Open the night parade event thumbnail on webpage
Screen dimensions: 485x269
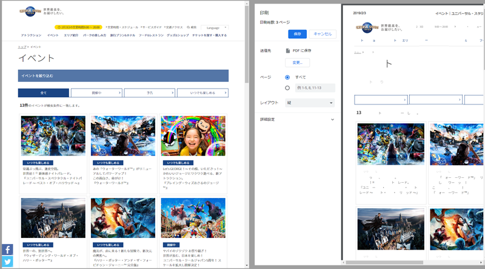(53, 136)
